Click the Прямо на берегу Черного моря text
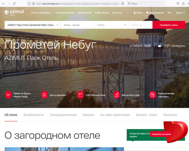 pos(22,95)
